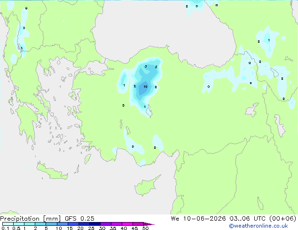The width and height of the screenshot is (298, 230).
Task: Click the '03..06 UTC' time label
Action: click(x=247, y=219)
